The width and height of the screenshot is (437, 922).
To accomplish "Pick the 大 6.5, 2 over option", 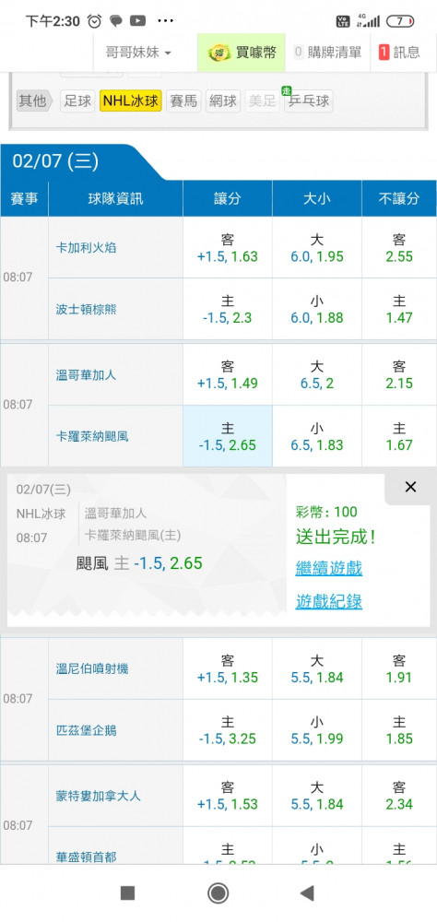I will (317, 374).
